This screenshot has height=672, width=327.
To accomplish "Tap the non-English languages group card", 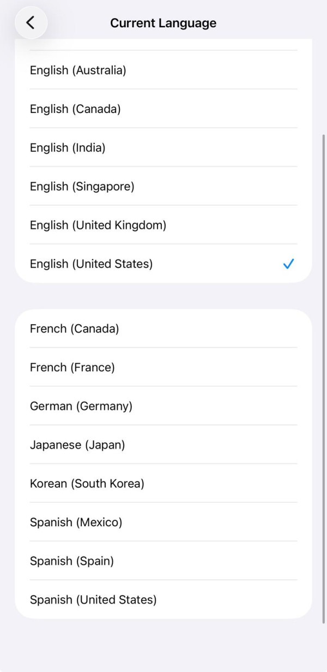I will click(163, 464).
